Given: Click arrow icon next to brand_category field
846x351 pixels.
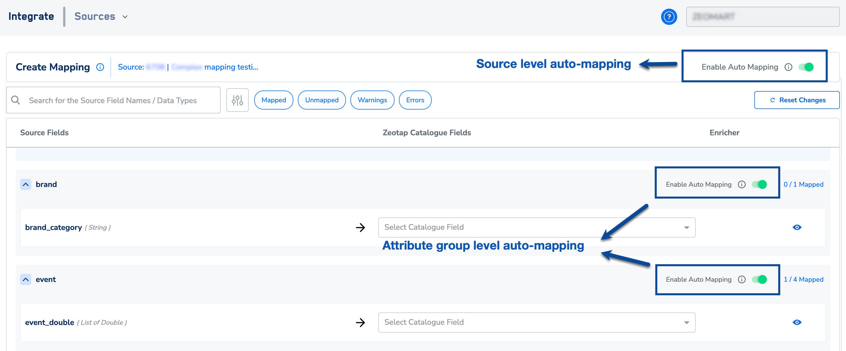Looking at the screenshot, I should [360, 227].
